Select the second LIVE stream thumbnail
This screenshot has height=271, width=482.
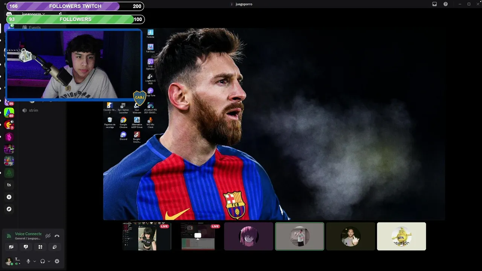coord(198,236)
